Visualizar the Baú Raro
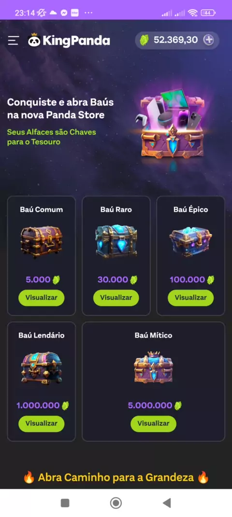 (116, 298)
